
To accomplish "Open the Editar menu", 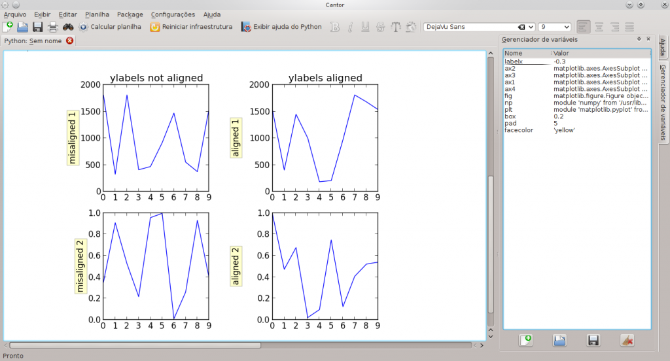I will pyautogui.click(x=68, y=14).
